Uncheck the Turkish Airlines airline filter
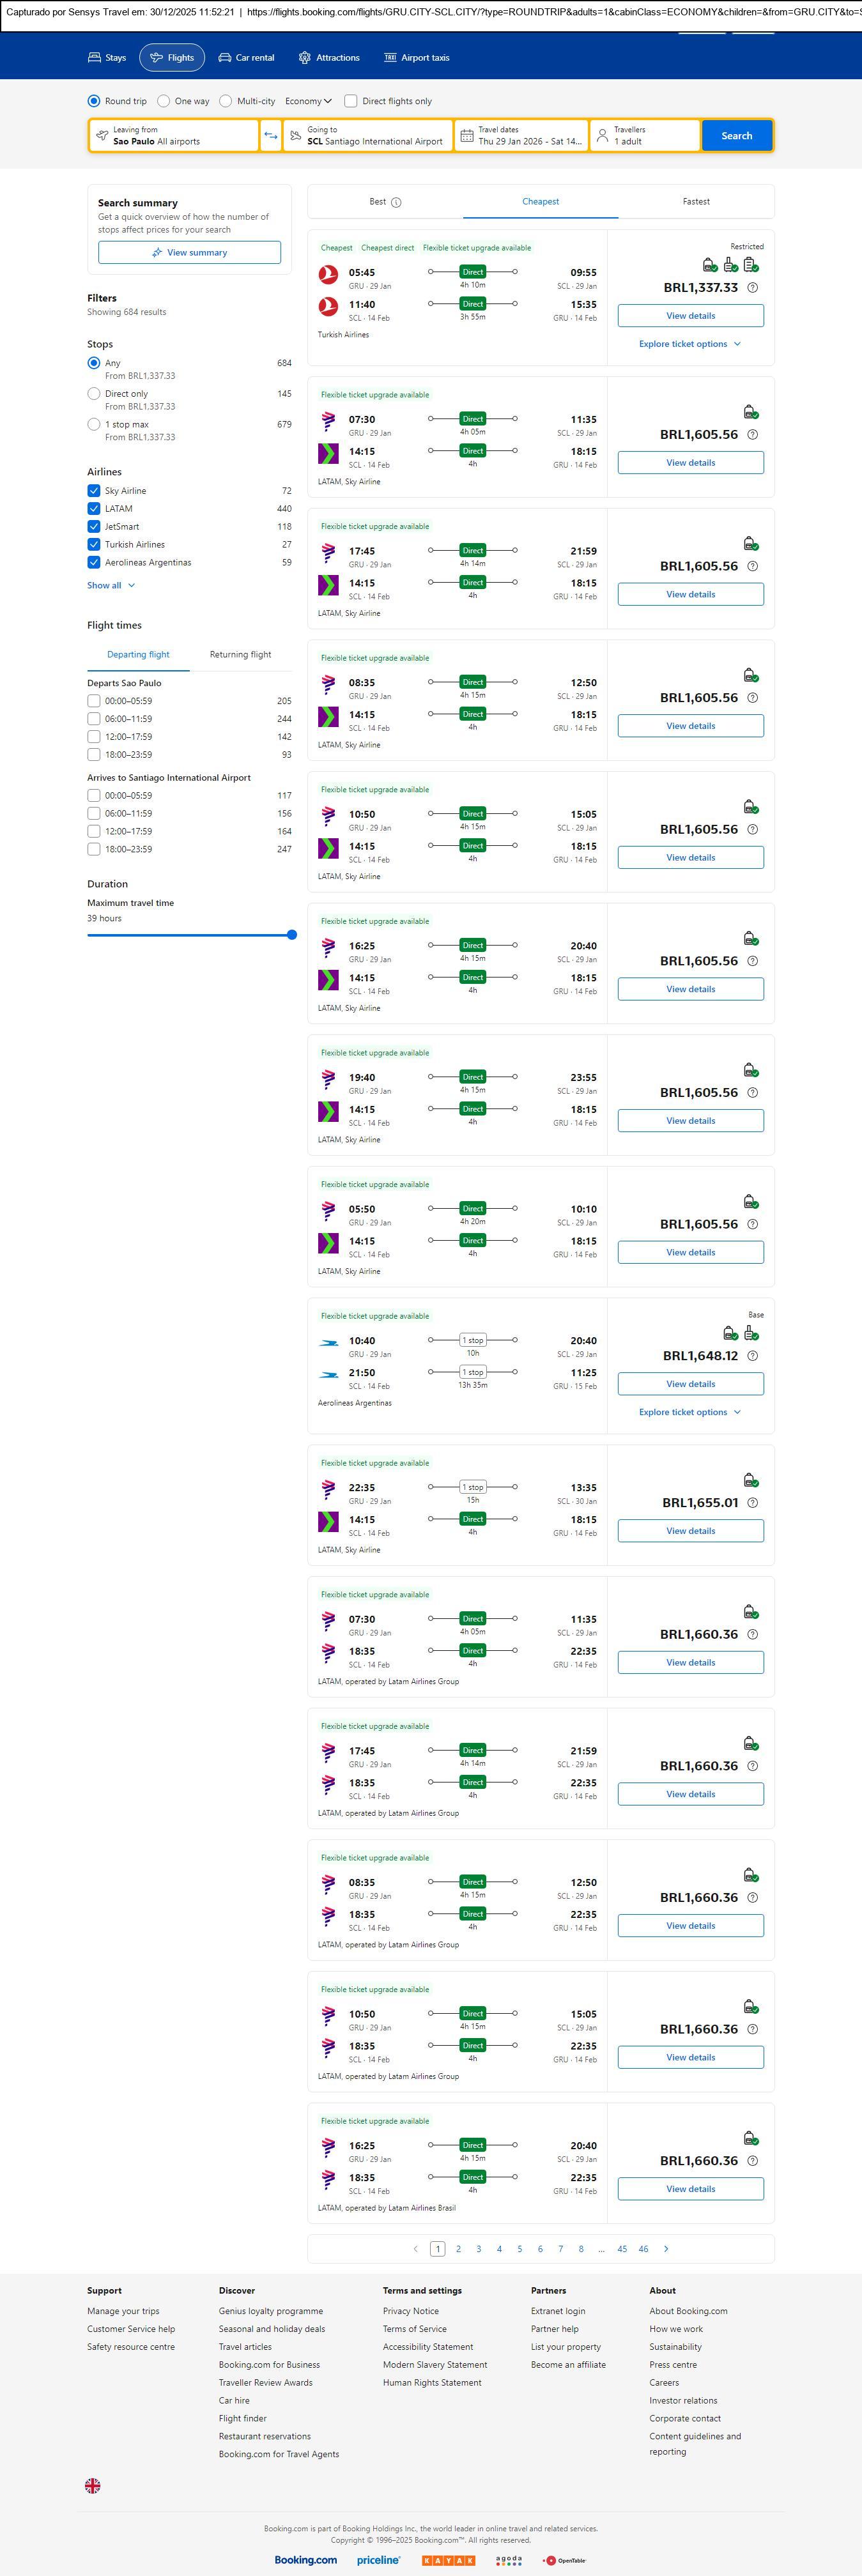Screen dimensions: 862x2576 click(94, 545)
